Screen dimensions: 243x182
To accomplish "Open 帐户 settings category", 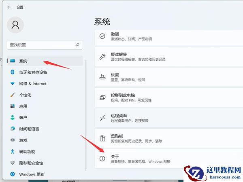I will [x=45, y=117].
